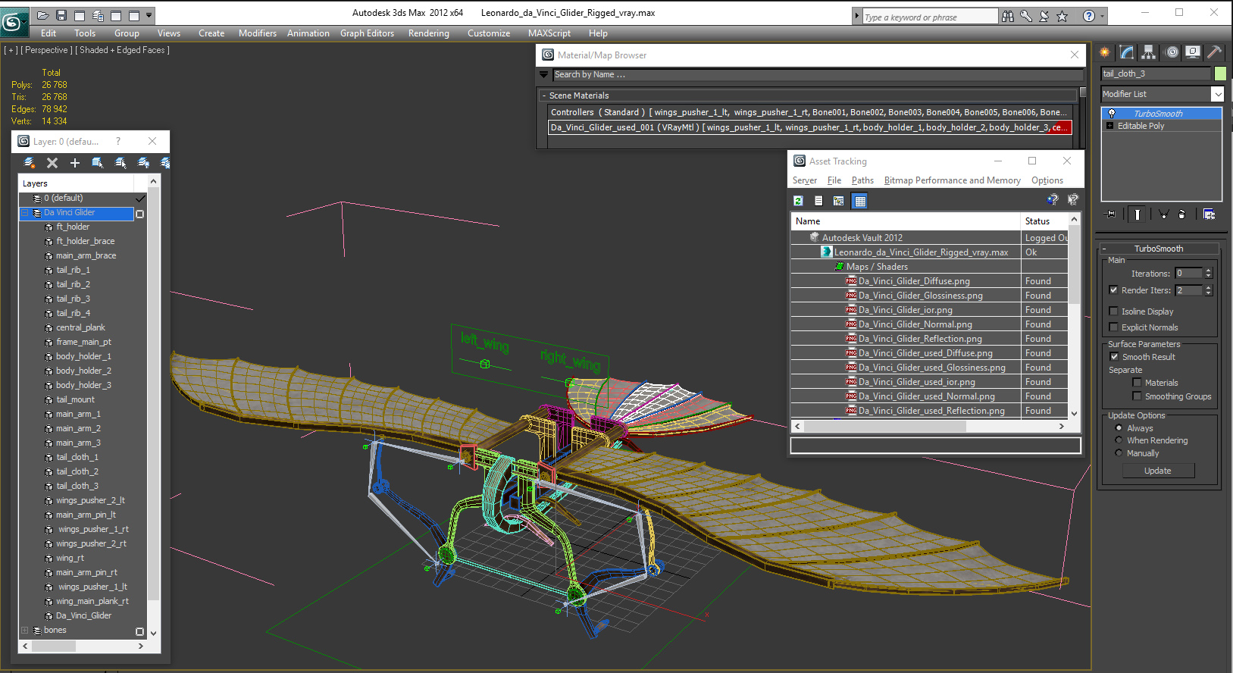
Task: Click the object color swatch beside tail_cloth_3
Action: coord(1219,74)
